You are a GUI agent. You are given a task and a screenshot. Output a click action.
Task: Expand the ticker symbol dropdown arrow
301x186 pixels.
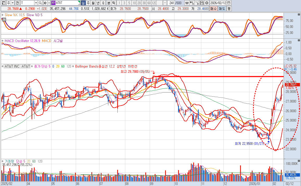pyautogui.click(x=35, y=3)
